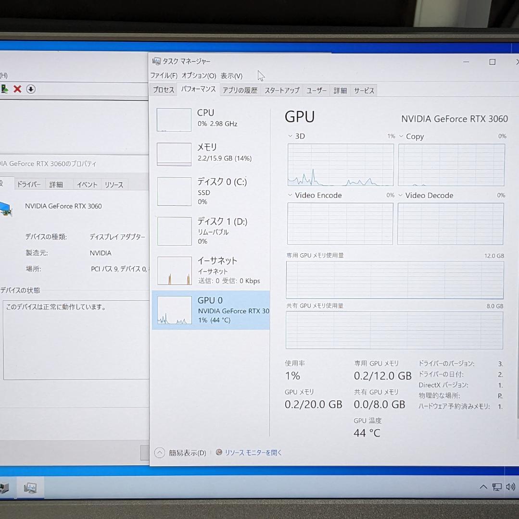
Task: Switch to the プロセス tab
Action: pos(164,90)
